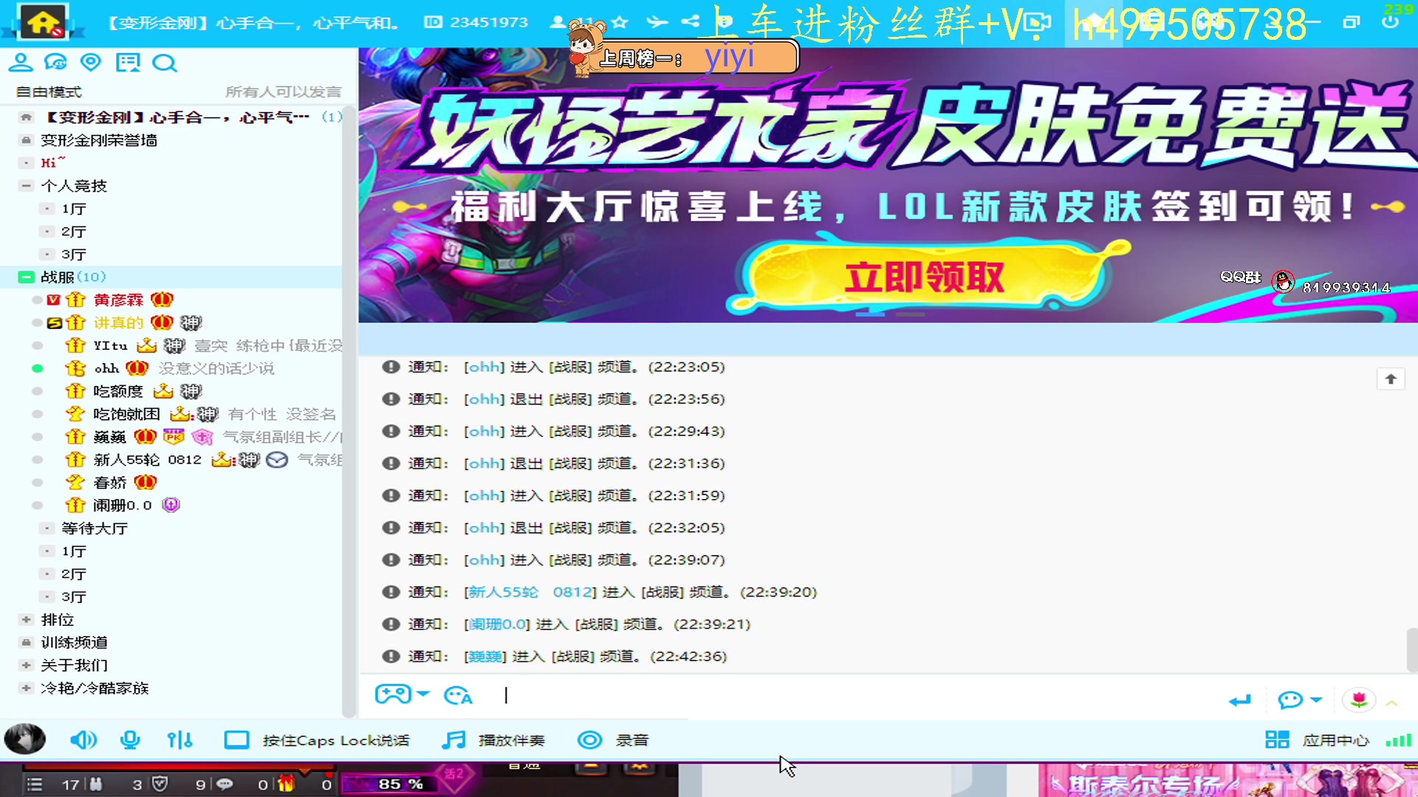1418x797 pixels.
Task: Select 等待大厅 channel
Action: tap(95, 528)
